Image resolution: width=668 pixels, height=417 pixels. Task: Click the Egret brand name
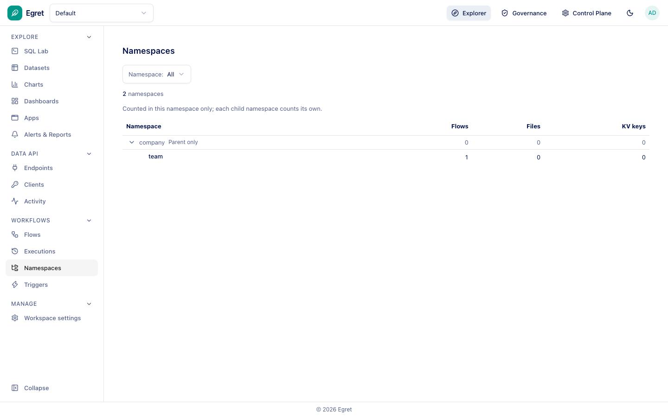(35, 13)
